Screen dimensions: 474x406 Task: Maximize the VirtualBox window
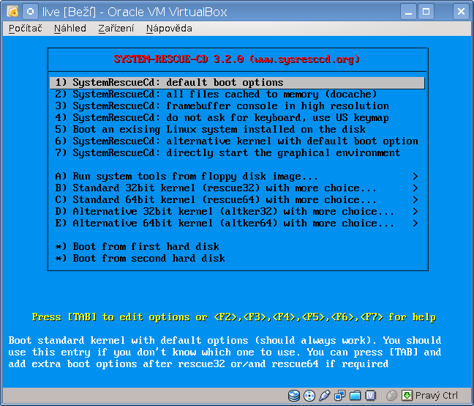(426, 12)
